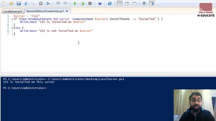Click the console output "IIS is installed on This server"

click(x=29, y=82)
